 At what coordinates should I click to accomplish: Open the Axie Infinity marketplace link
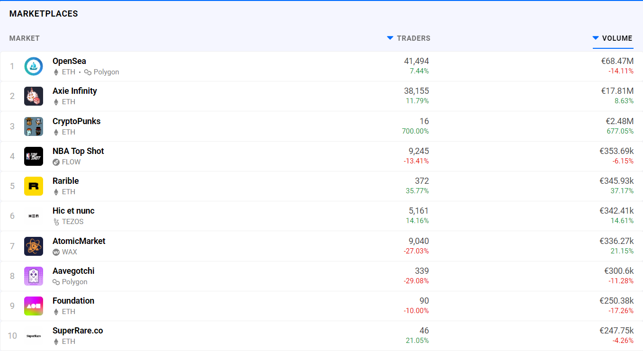75,91
